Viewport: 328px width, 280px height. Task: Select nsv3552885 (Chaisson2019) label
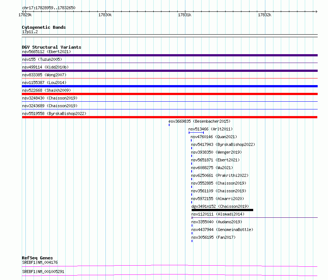pyautogui.click(x=219, y=183)
